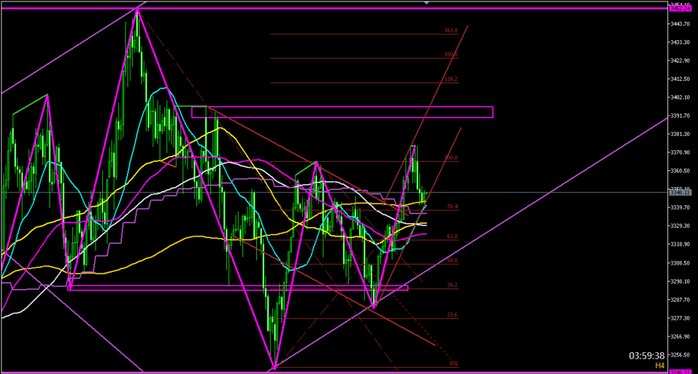Click the 3246.31 magenta price tag
The image size is (698, 374).
coord(681,372)
